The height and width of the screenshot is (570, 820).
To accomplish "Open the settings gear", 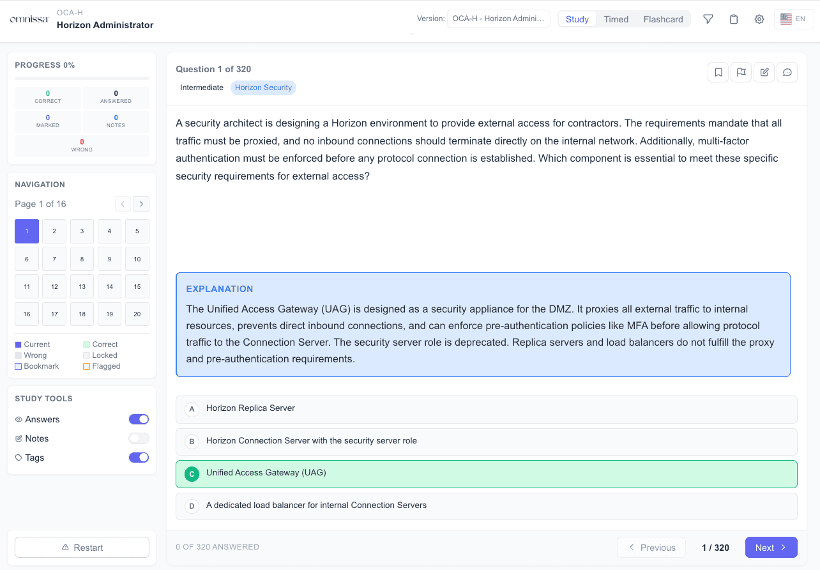I will point(759,19).
